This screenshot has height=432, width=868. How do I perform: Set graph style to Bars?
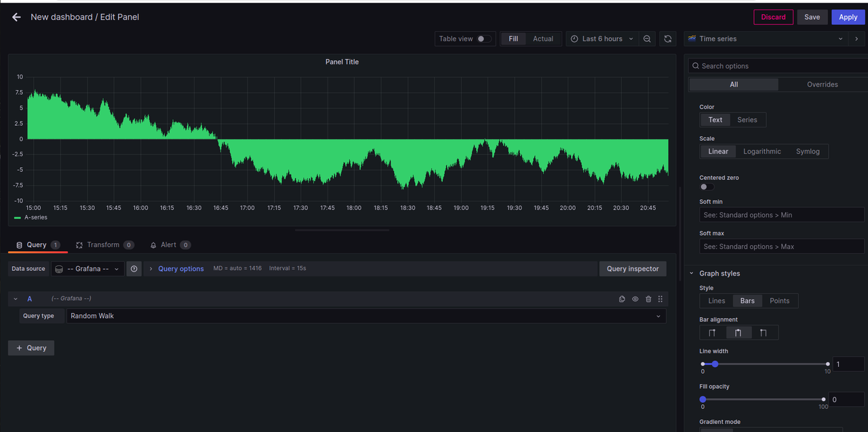747,301
